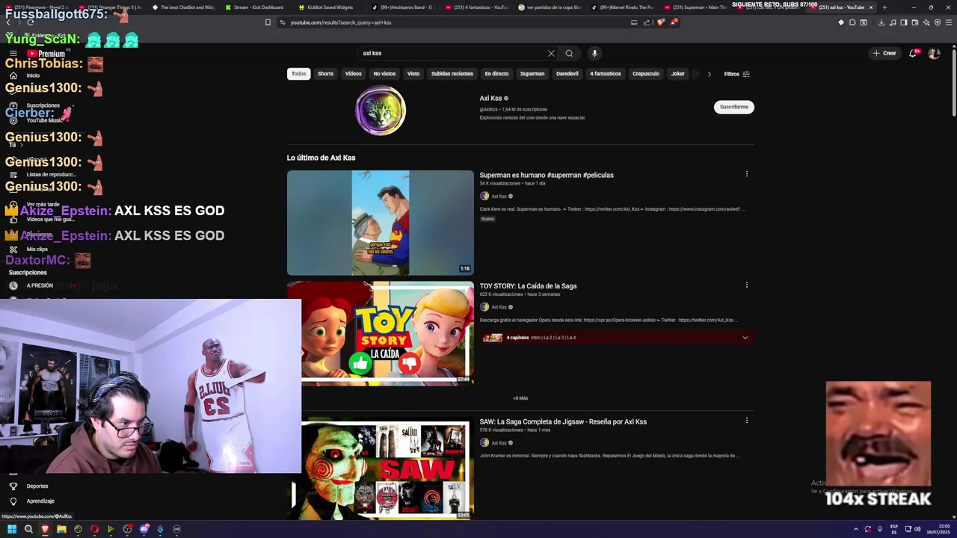This screenshot has height=538, width=957.
Task: Open the Filtros search filters
Action: [x=737, y=74]
